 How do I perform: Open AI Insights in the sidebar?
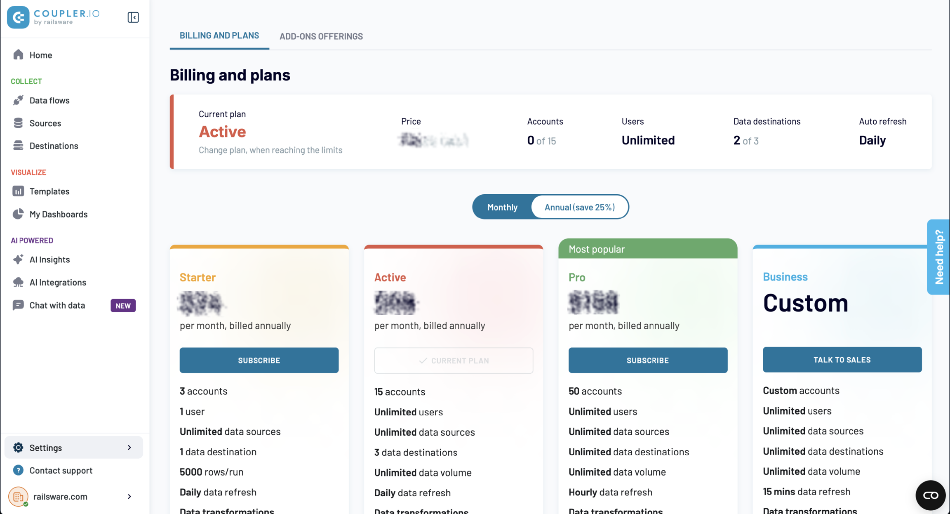click(x=49, y=259)
